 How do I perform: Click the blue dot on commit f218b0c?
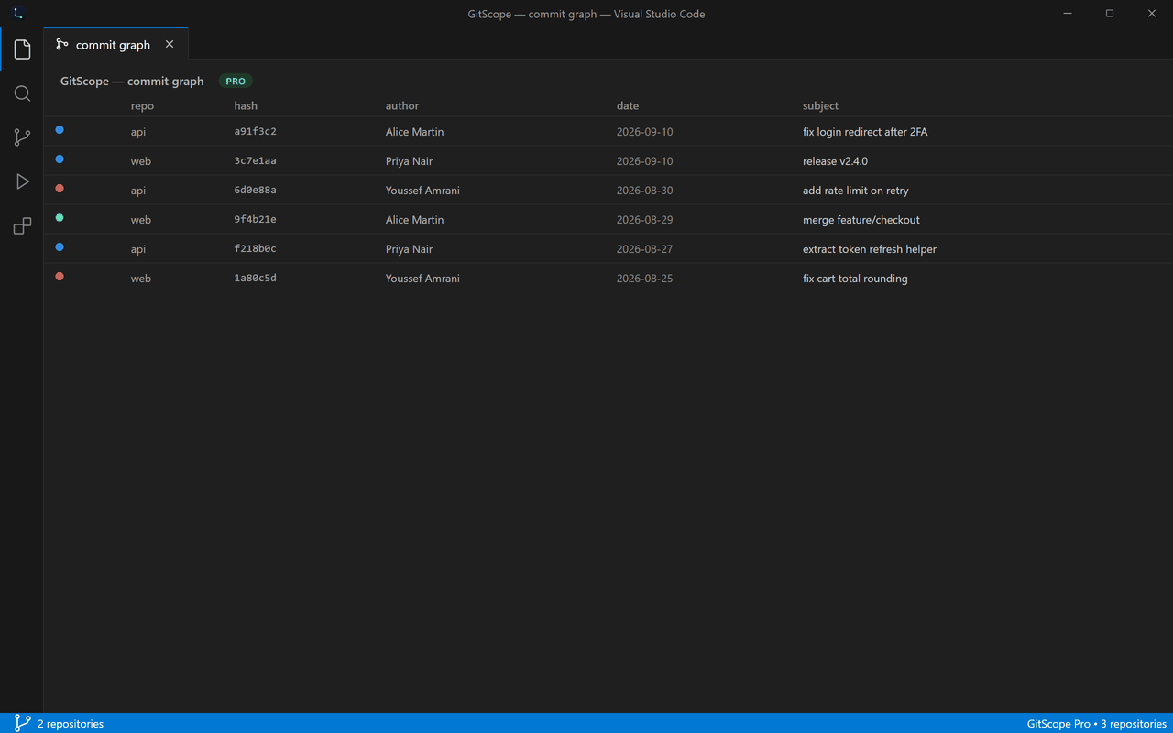point(60,247)
